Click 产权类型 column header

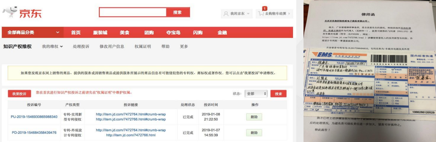[x=73, y=105]
